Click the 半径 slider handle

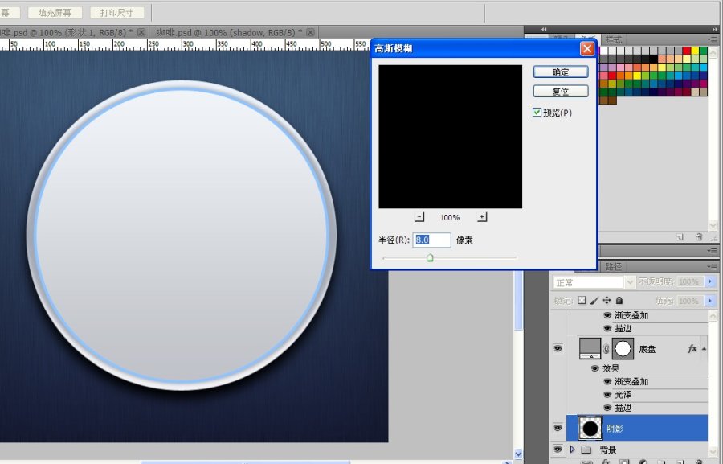tap(430, 257)
